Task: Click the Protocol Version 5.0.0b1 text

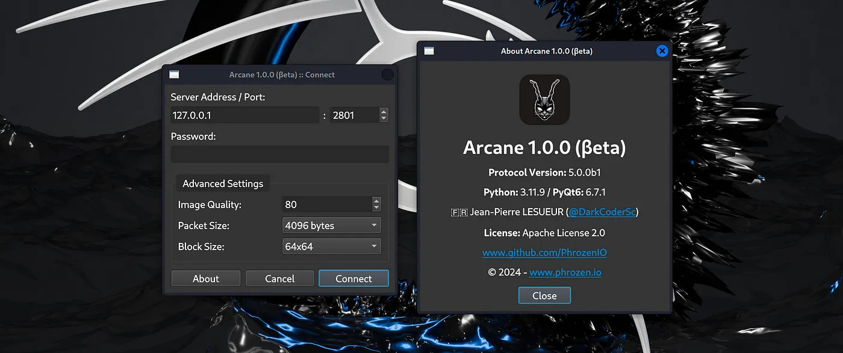Action: pos(544,172)
